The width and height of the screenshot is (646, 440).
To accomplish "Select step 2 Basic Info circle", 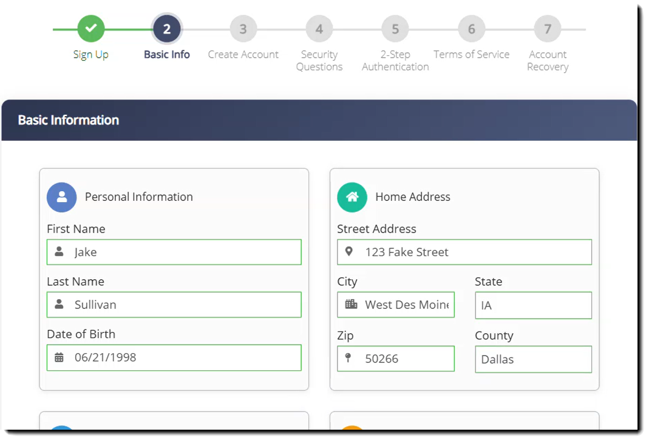I will coord(167,29).
